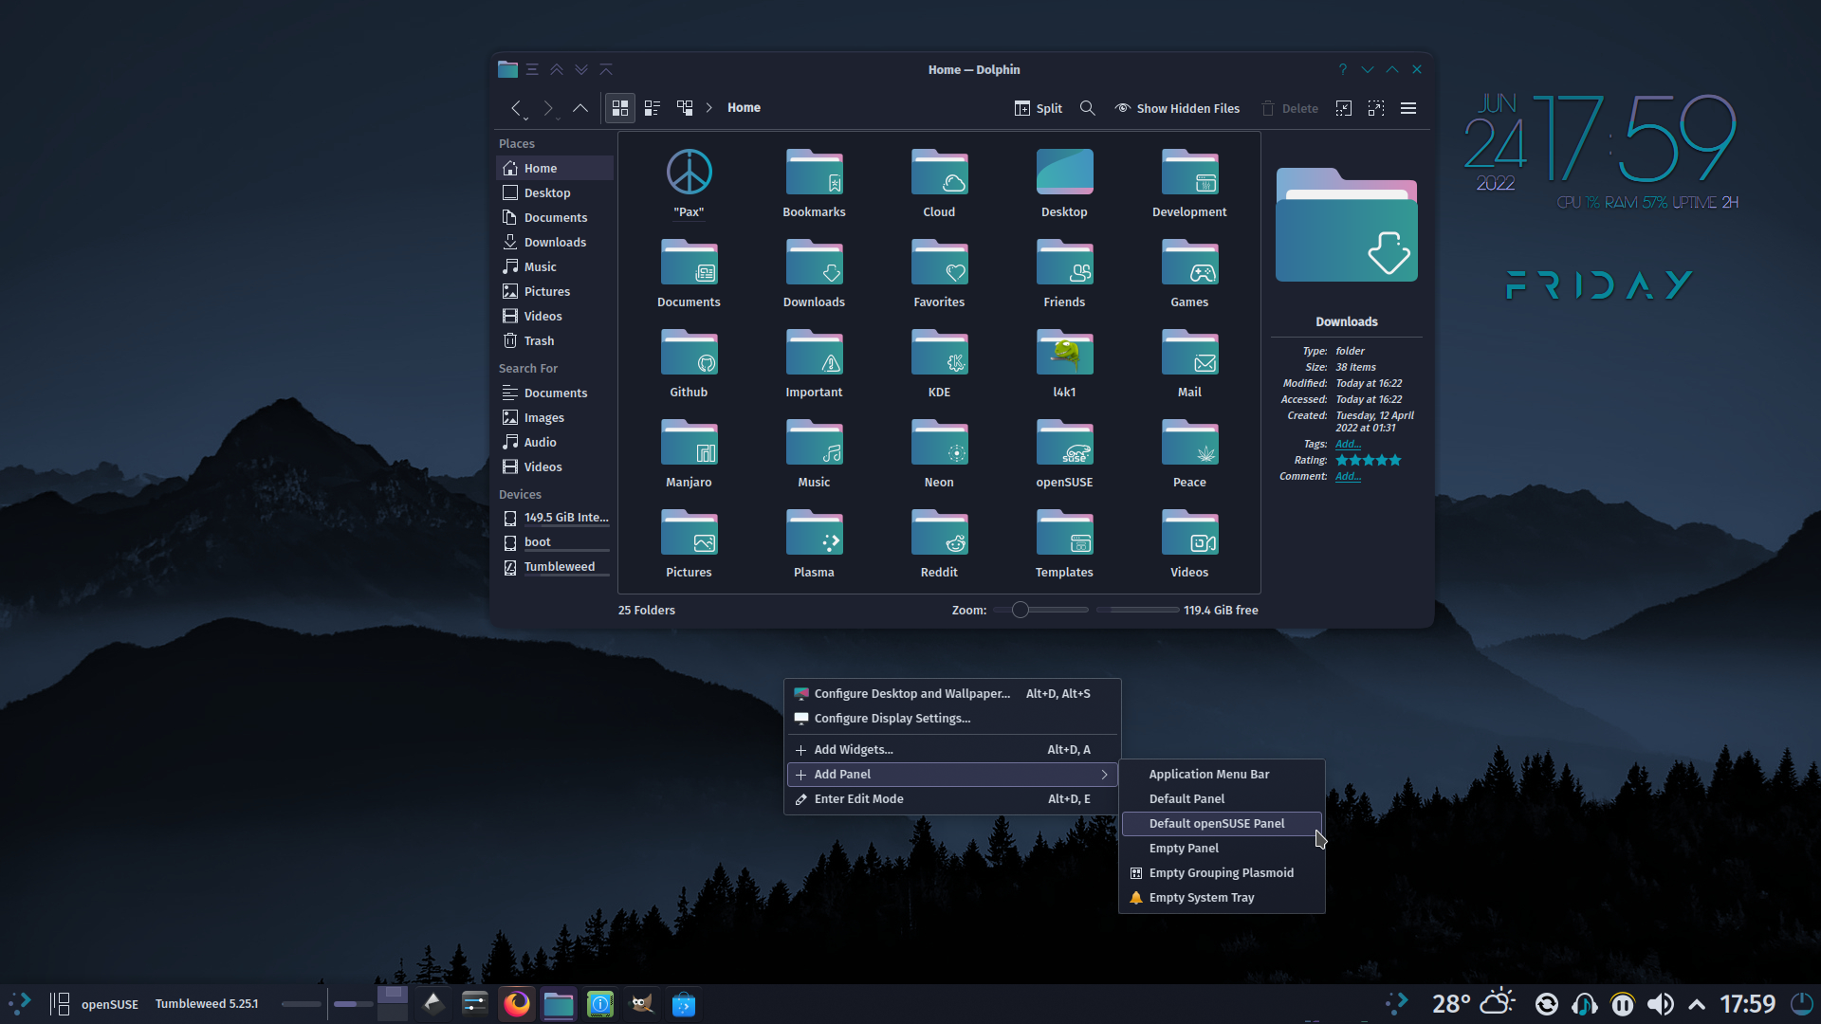This screenshot has height=1024, width=1821.
Task: Expand the Add Panel submenu arrow
Action: tap(1104, 775)
